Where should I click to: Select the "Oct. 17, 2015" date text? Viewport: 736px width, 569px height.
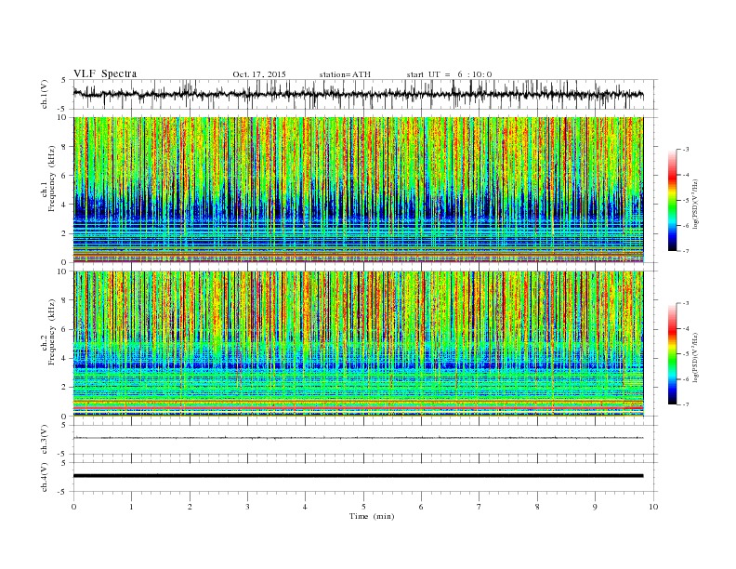point(259,74)
